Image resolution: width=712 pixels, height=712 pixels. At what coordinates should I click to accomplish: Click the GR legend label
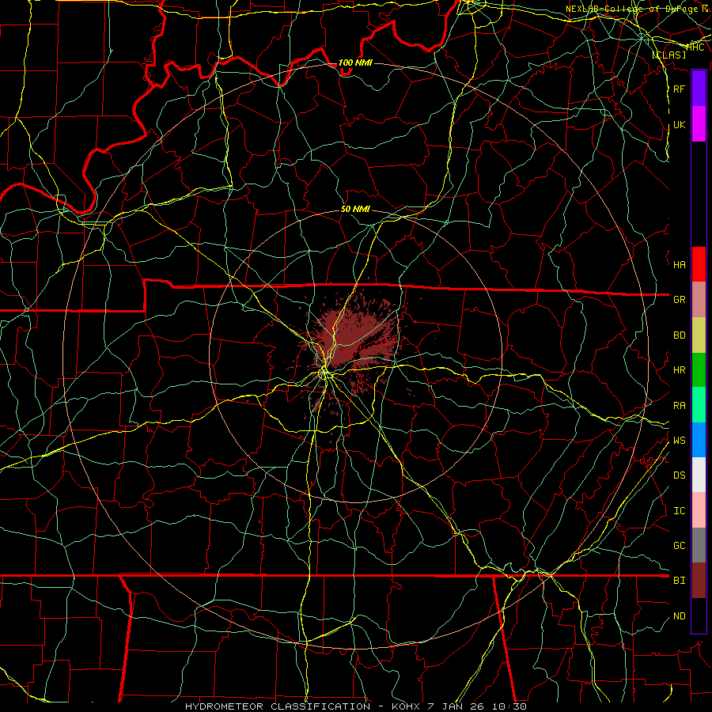680,300
